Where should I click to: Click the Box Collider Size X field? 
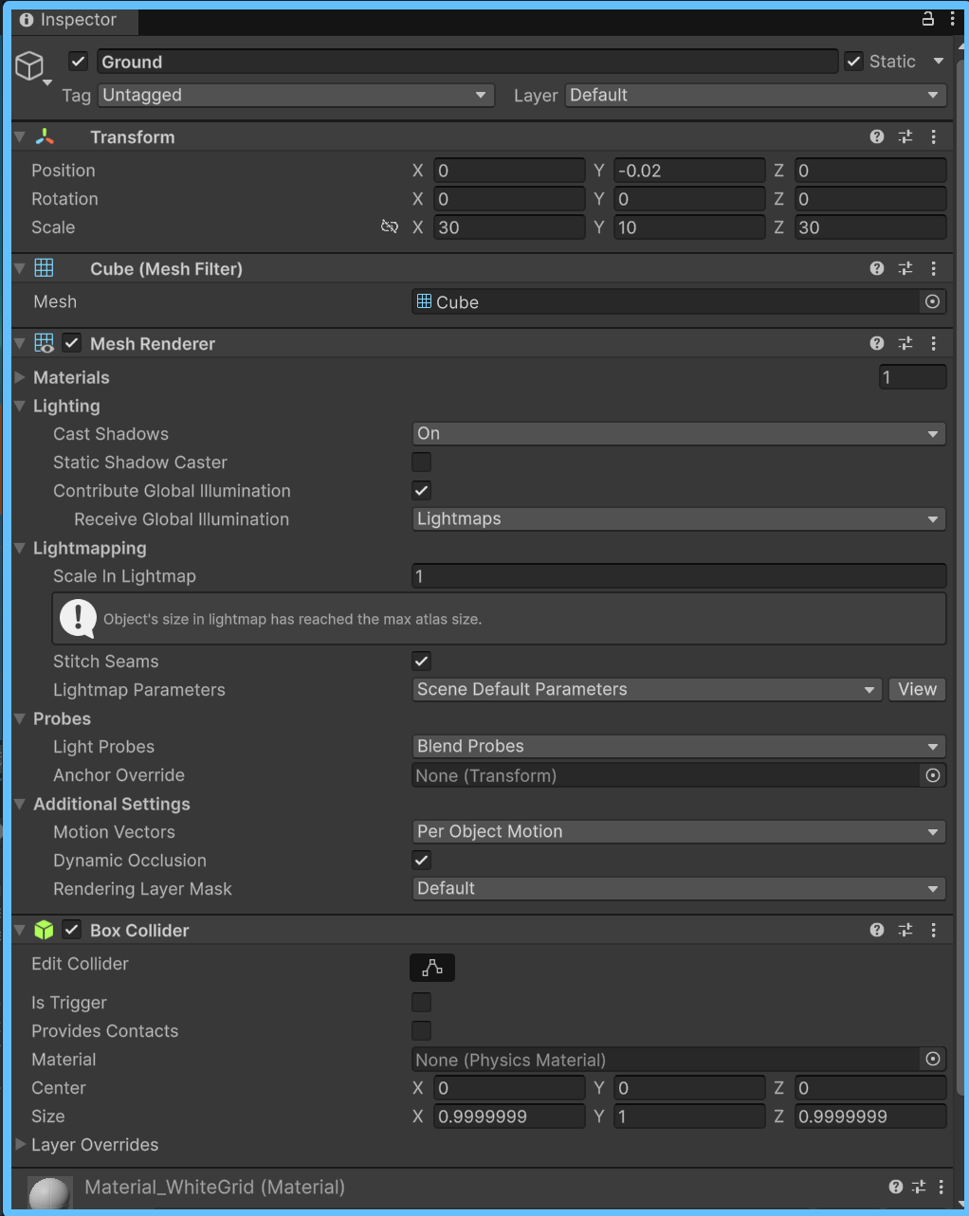[509, 1116]
